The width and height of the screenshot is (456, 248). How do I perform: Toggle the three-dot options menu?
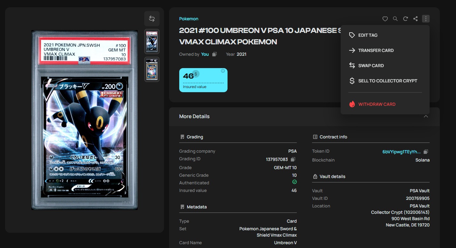426,19
